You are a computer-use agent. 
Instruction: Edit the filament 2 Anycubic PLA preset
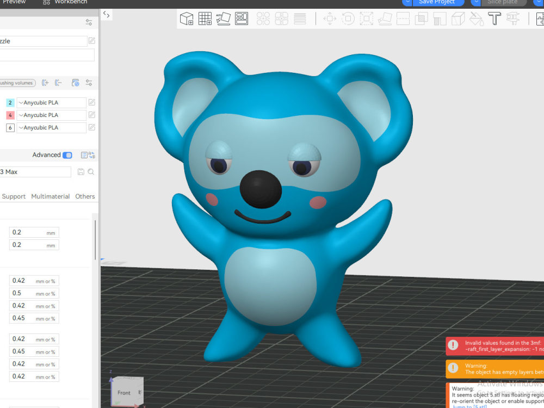92,102
